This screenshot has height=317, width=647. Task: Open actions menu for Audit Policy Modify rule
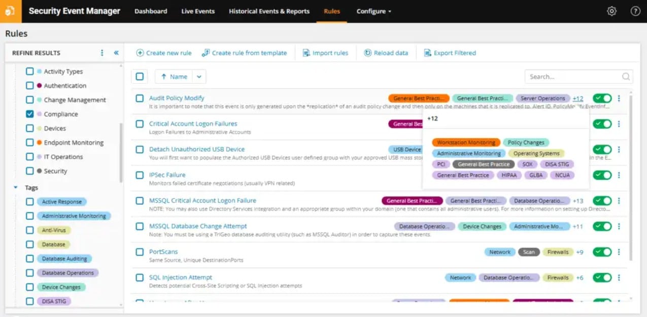click(x=619, y=98)
